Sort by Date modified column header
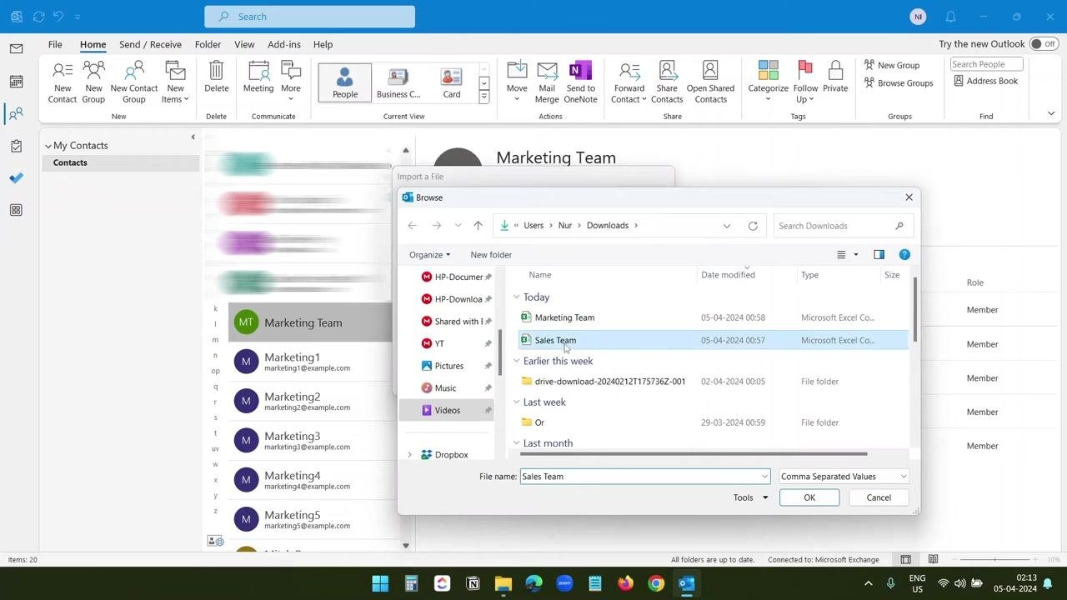Viewport: 1067px width, 600px height. [x=728, y=275]
